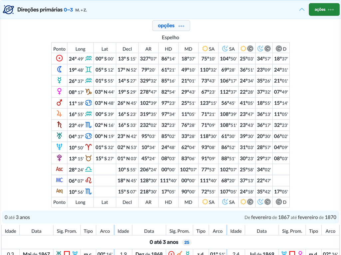
Task: Click the HD header in top header row
Action: 168,49
